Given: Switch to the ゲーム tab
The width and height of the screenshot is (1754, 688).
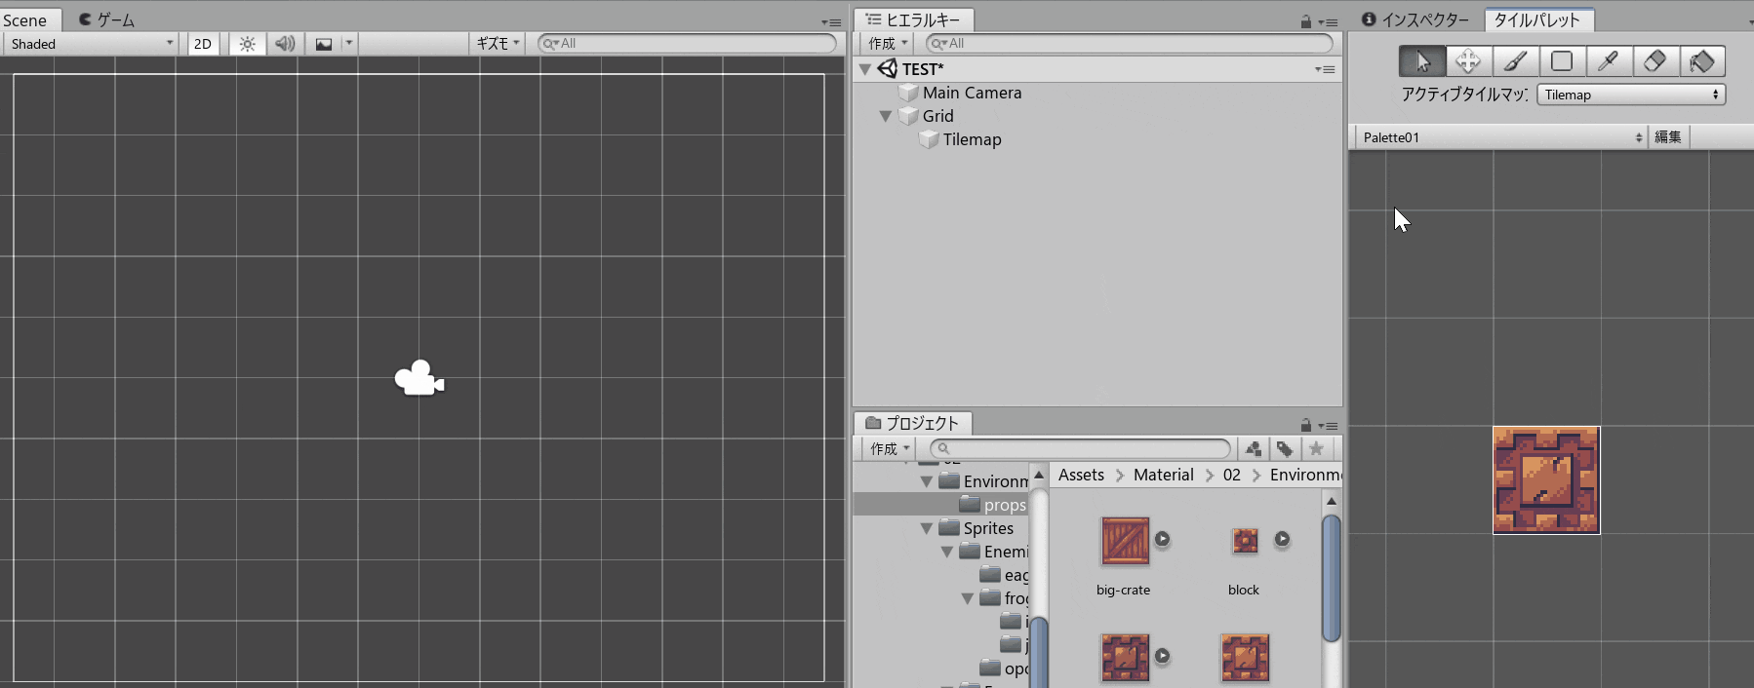Looking at the screenshot, I should click(107, 20).
